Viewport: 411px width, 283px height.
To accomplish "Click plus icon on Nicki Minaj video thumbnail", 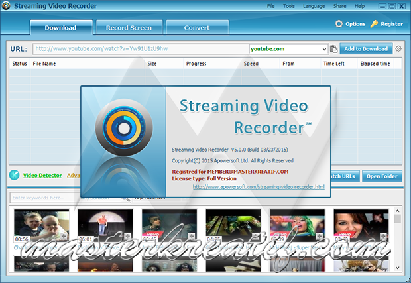I will (x=320, y=236).
